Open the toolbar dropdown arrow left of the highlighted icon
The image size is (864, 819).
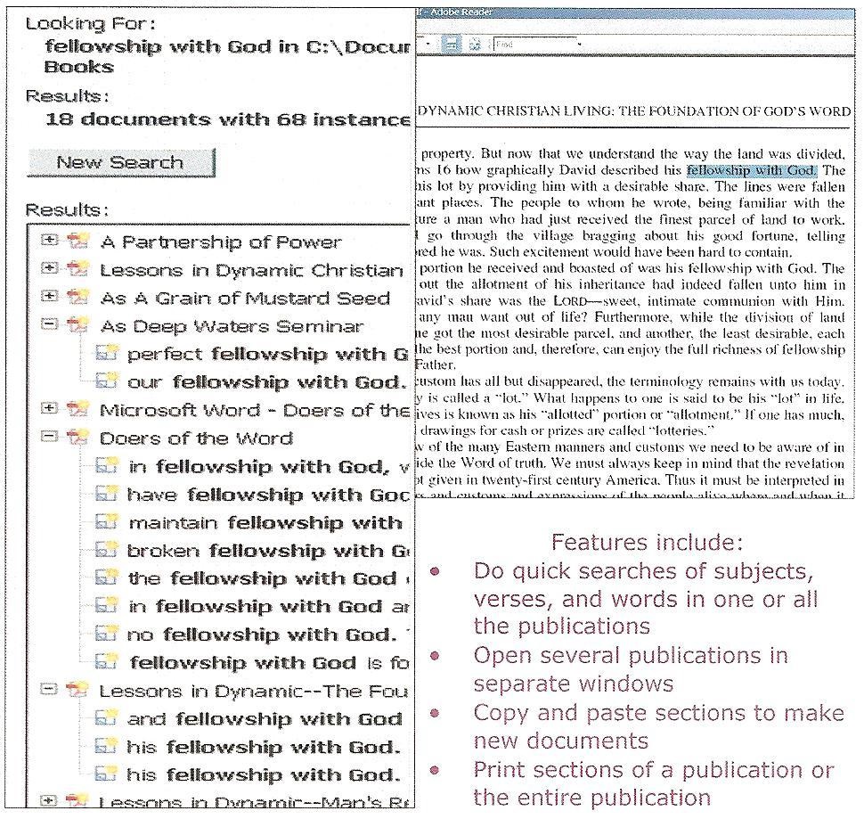(x=428, y=43)
